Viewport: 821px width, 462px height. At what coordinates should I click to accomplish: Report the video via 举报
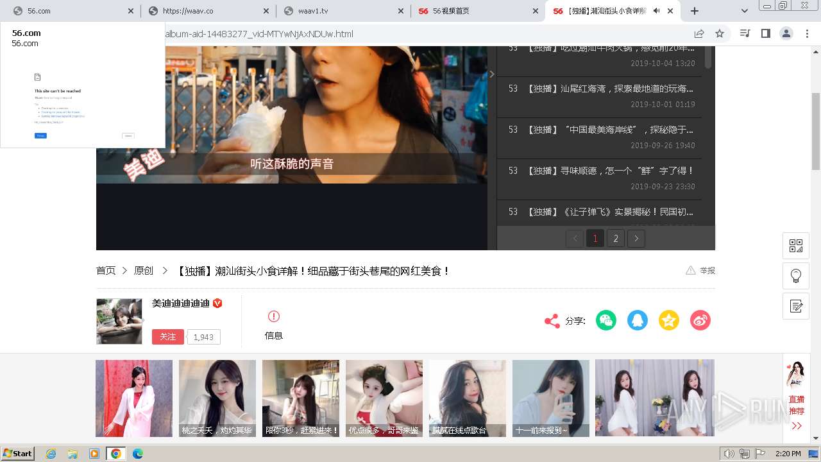(x=700, y=271)
